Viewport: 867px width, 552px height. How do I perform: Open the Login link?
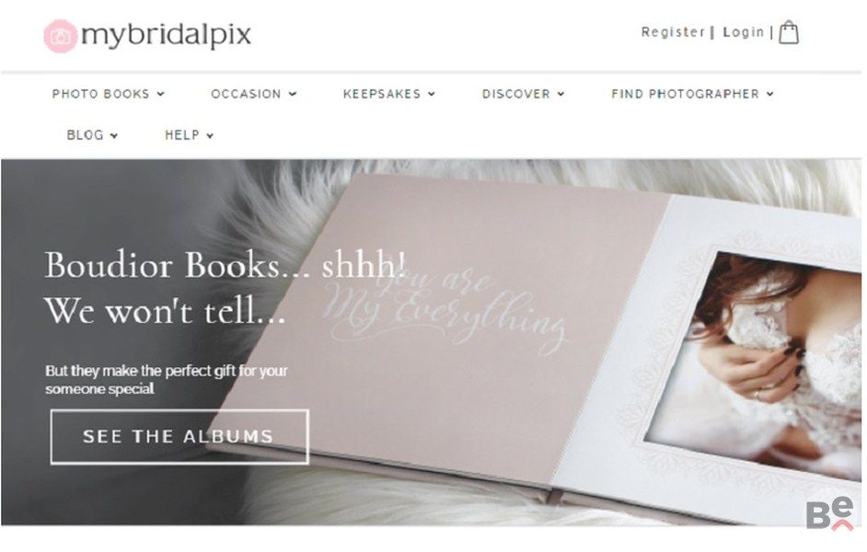pyautogui.click(x=743, y=32)
